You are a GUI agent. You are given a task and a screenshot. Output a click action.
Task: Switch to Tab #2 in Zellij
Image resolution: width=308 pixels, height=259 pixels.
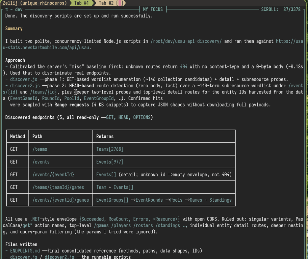(110, 3)
